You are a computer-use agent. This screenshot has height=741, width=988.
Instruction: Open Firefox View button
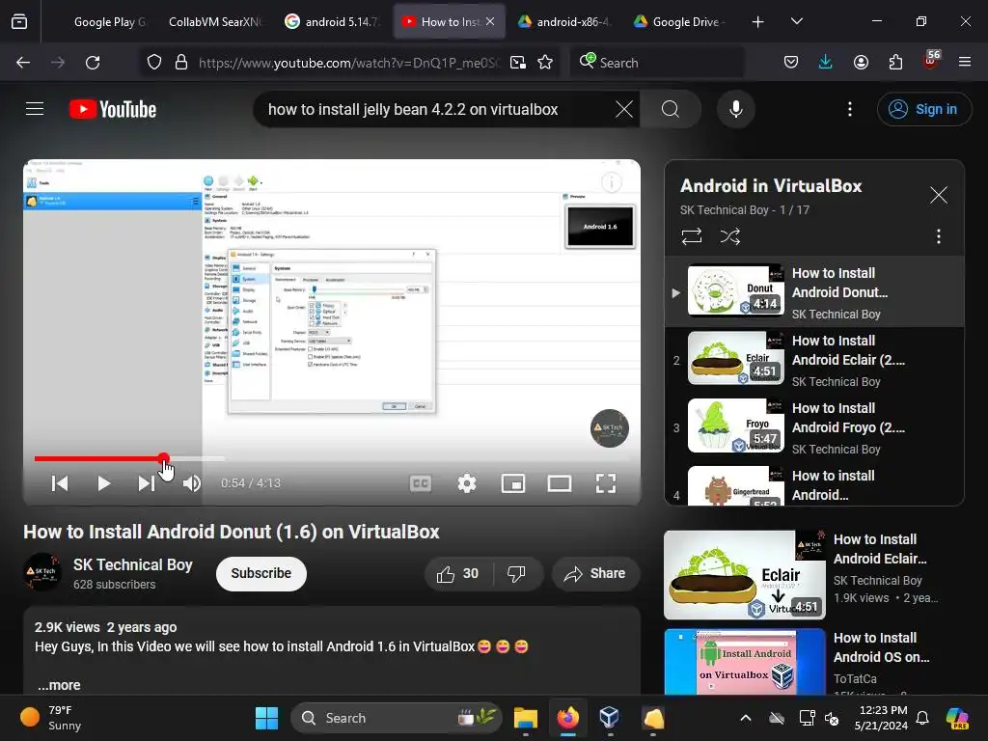[19, 22]
